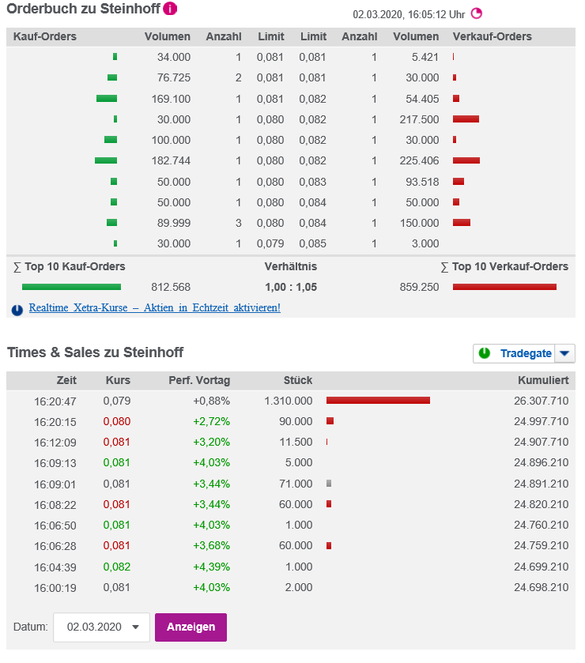Select the "Kauf-Orders" column header
Image resolution: width=585 pixels, height=663 pixels.
[46, 36]
